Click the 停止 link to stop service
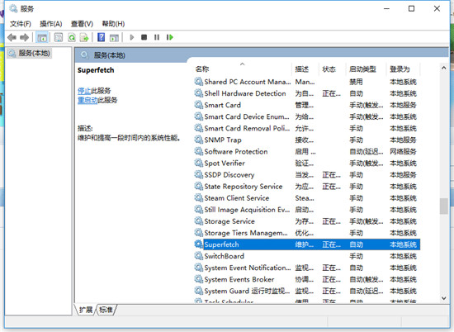454x332 pixels. tap(84, 91)
